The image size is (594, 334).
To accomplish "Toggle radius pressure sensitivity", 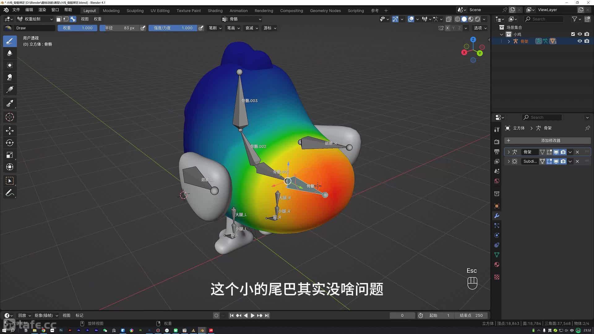I will tap(143, 28).
